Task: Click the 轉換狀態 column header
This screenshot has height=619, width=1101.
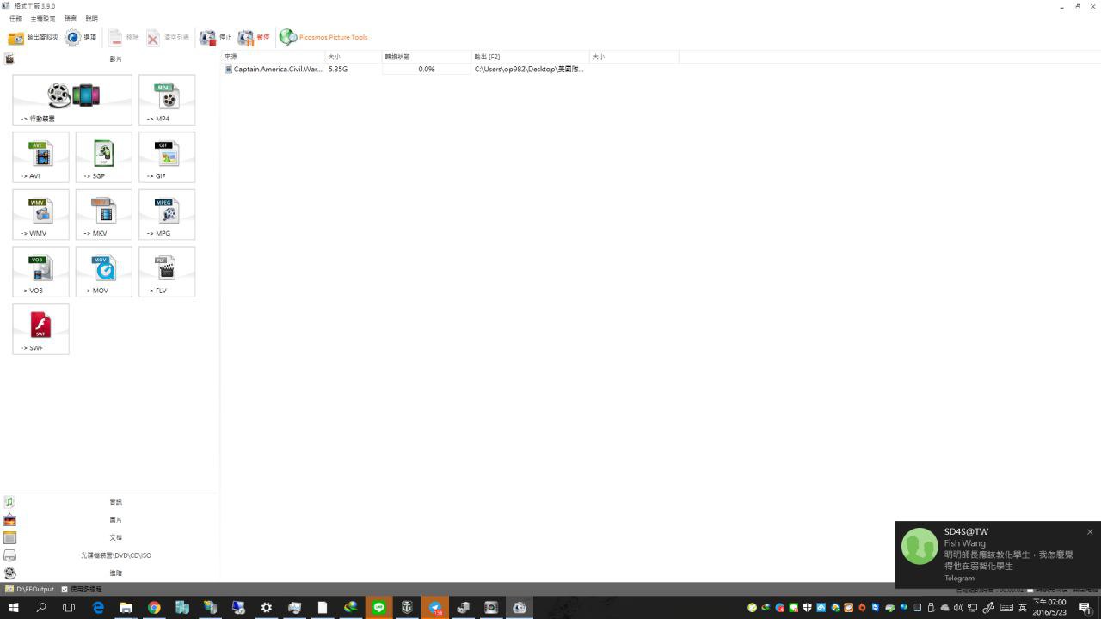Action: [x=427, y=57]
